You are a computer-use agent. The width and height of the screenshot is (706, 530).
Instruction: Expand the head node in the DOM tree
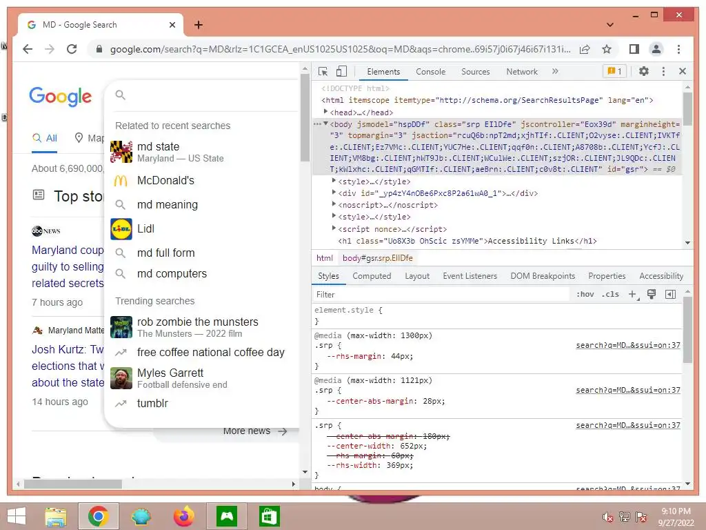[x=325, y=111]
